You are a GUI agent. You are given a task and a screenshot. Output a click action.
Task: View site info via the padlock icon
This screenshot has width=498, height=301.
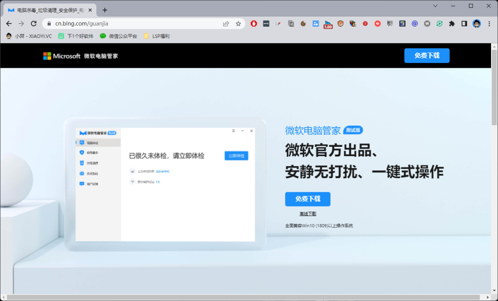pyautogui.click(x=49, y=23)
